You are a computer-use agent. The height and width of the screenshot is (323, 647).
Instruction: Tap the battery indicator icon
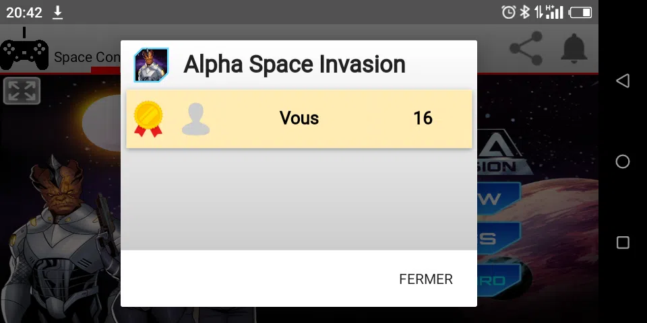coord(580,12)
